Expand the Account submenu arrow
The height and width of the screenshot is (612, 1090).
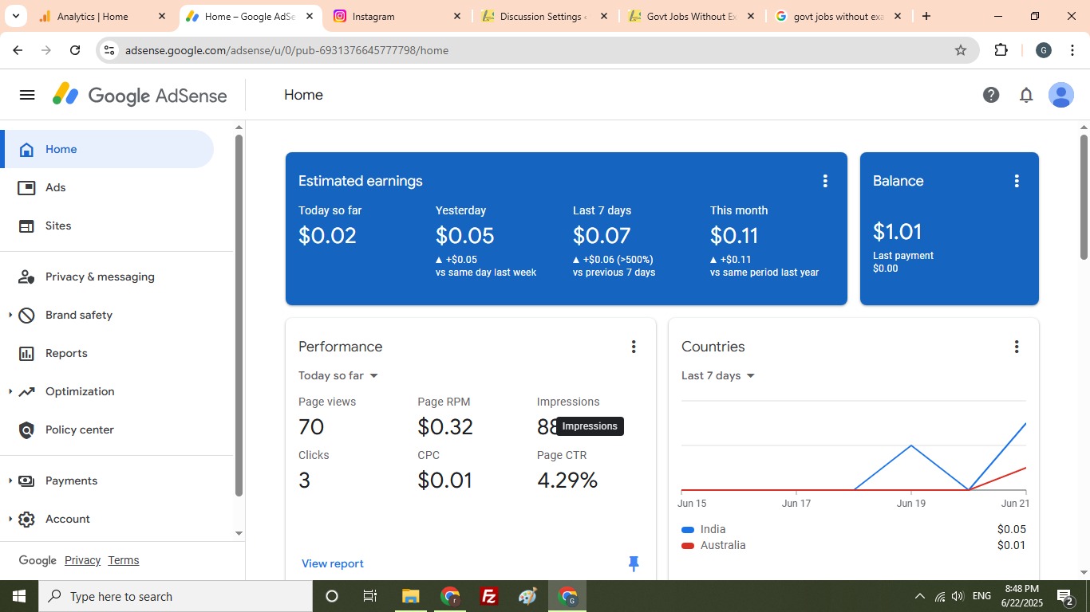click(x=10, y=519)
